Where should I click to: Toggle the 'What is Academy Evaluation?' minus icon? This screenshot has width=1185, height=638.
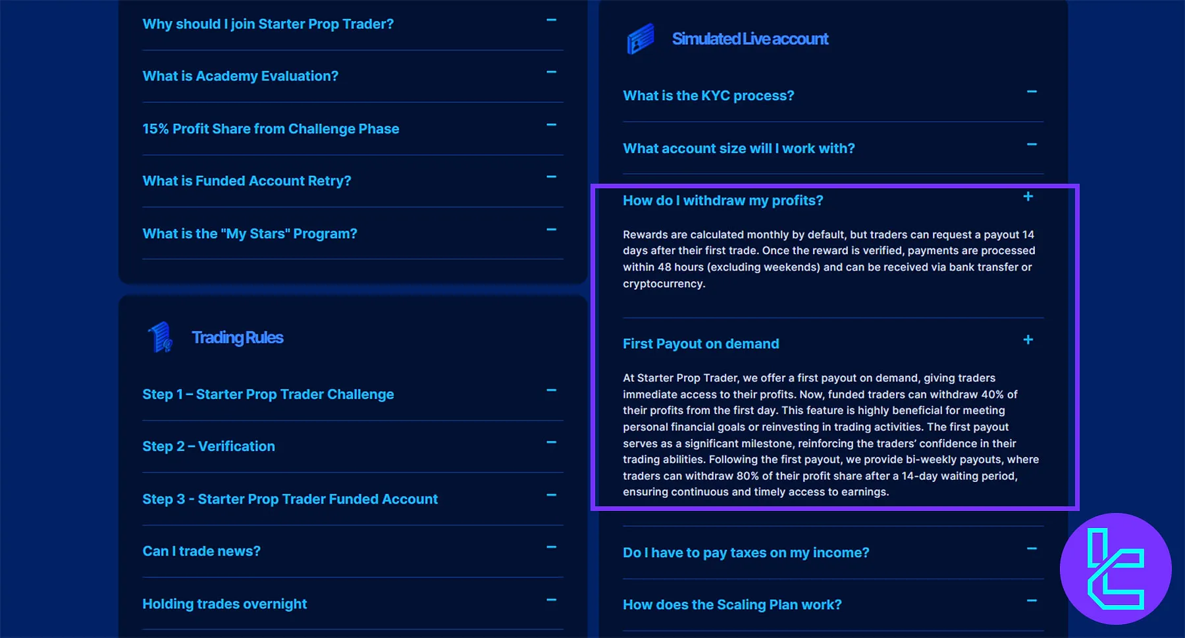click(x=551, y=72)
